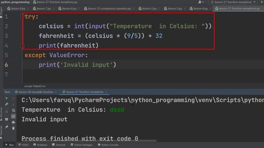Click the console horizontal scrollbar

[x=89, y=141]
